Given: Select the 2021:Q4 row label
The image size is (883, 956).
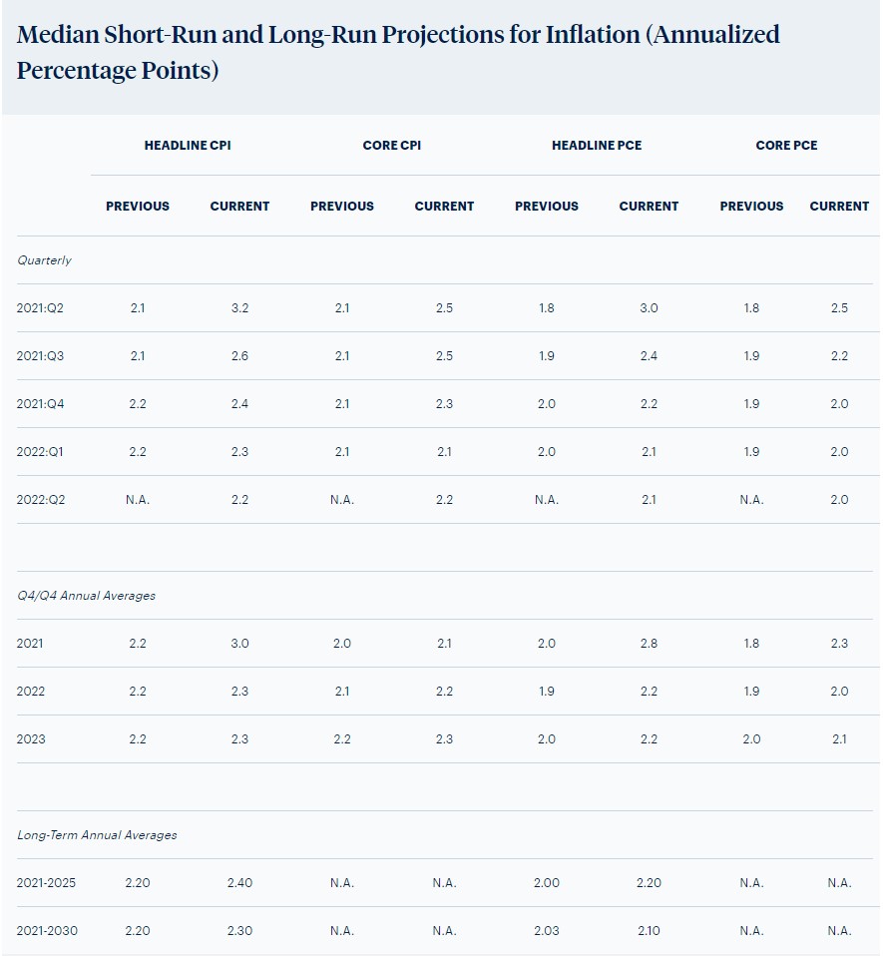Looking at the screenshot, I should pyautogui.click(x=40, y=404).
